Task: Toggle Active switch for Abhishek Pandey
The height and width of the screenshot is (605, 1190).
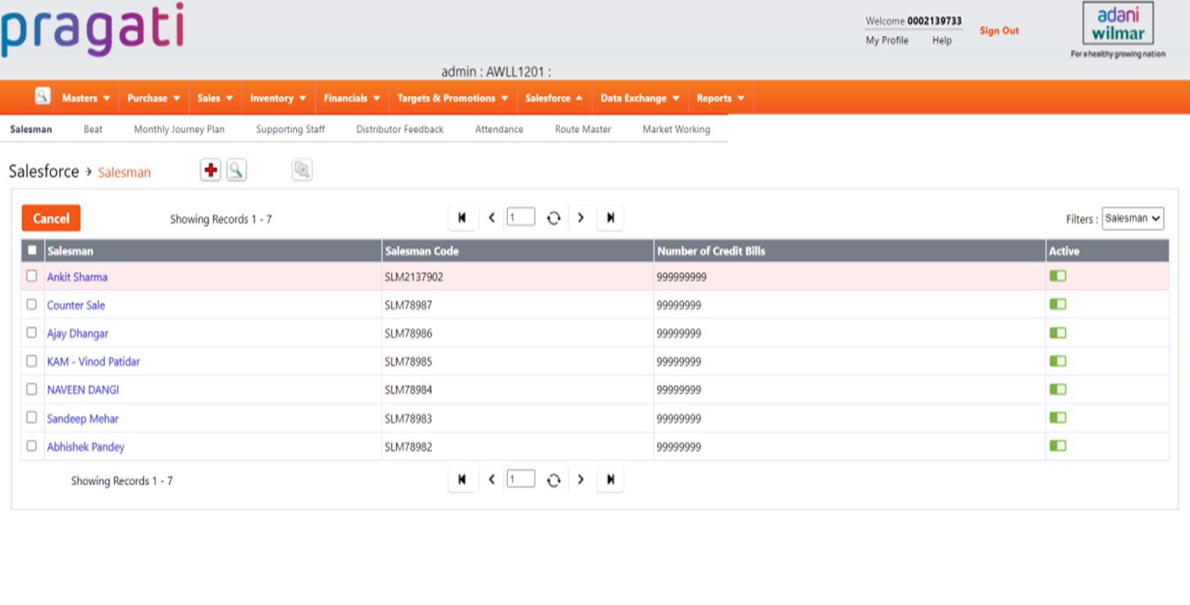Action: 1058,446
